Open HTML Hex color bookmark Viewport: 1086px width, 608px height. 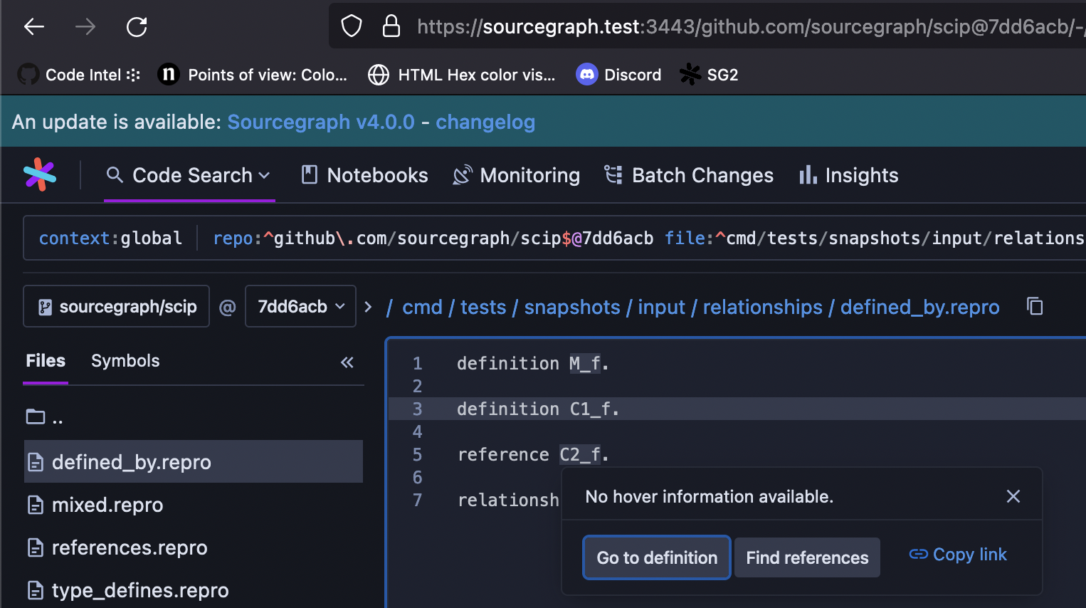462,75
